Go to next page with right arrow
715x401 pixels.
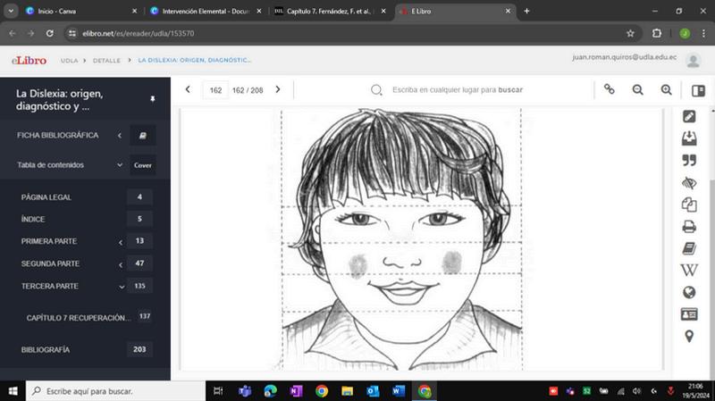click(x=278, y=89)
